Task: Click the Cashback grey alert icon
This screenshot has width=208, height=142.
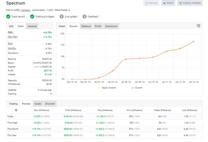Action: [84, 16]
